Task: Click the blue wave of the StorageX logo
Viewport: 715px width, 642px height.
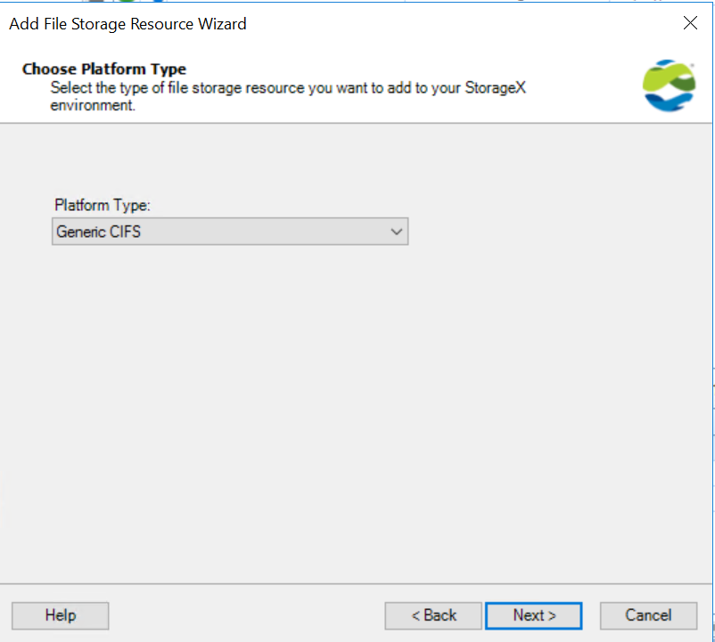Action: [x=667, y=102]
